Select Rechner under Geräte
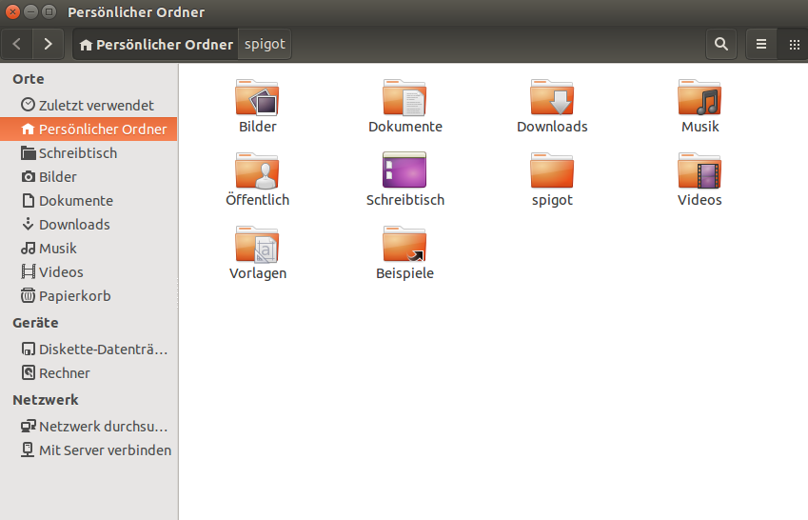This screenshot has width=808, height=520. pyautogui.click(x=89, y=373)
